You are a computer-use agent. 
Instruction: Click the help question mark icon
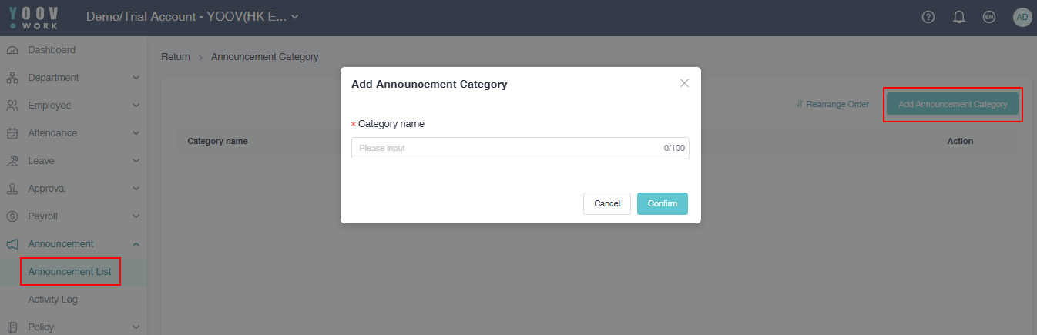(928, 17)
